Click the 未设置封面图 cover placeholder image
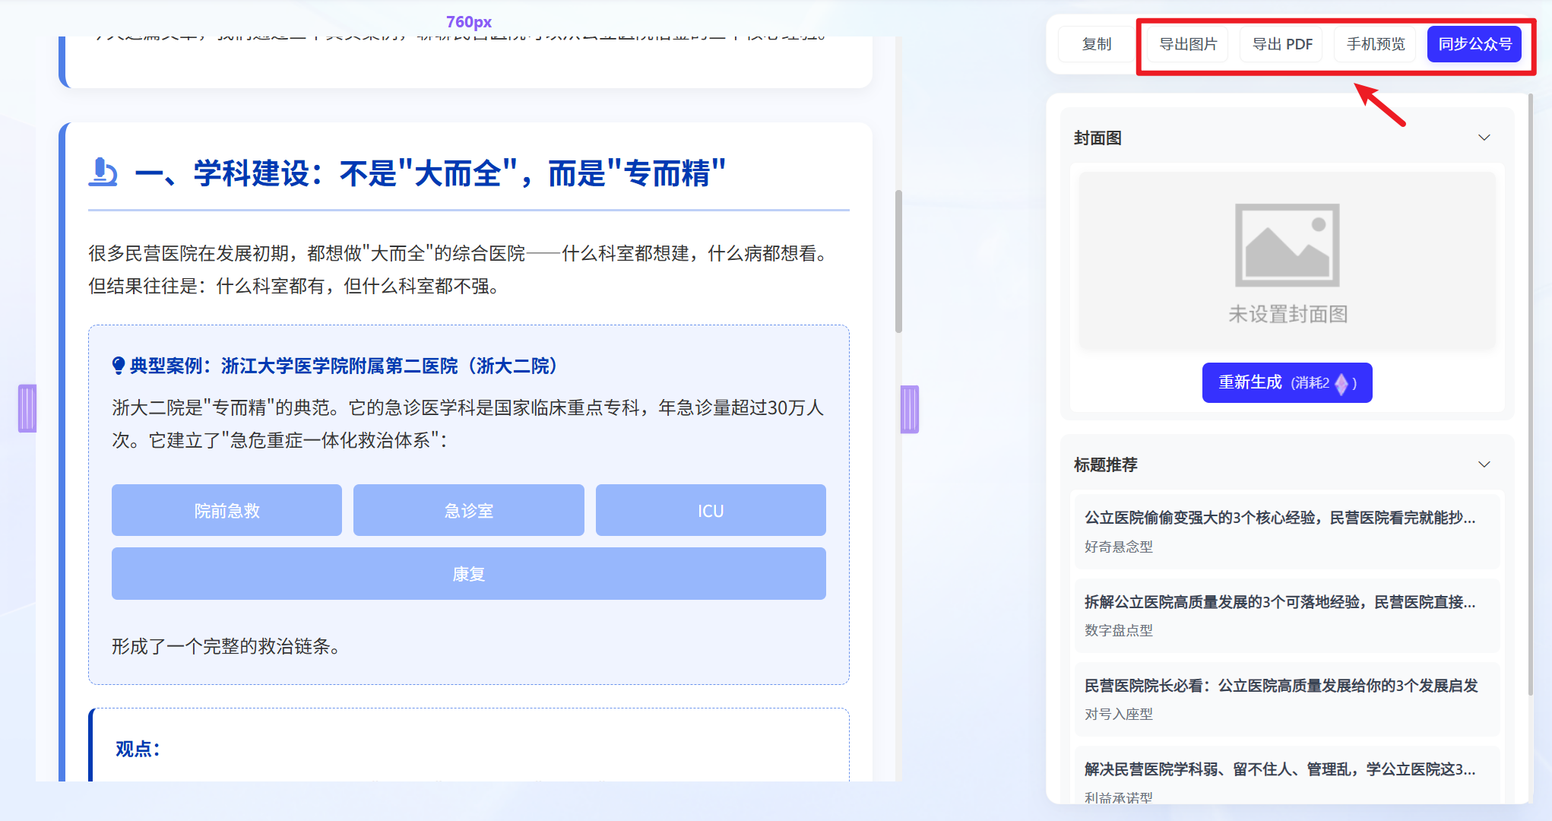This screenshot has width=1552, height=821. click(x=1287, y=261)
